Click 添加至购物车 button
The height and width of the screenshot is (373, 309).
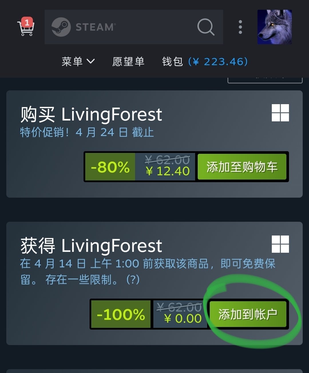point(242,167)
